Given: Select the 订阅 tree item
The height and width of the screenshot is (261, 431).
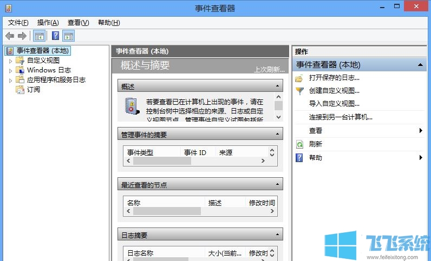Looking at the screenshot, I should coord(33,90).
